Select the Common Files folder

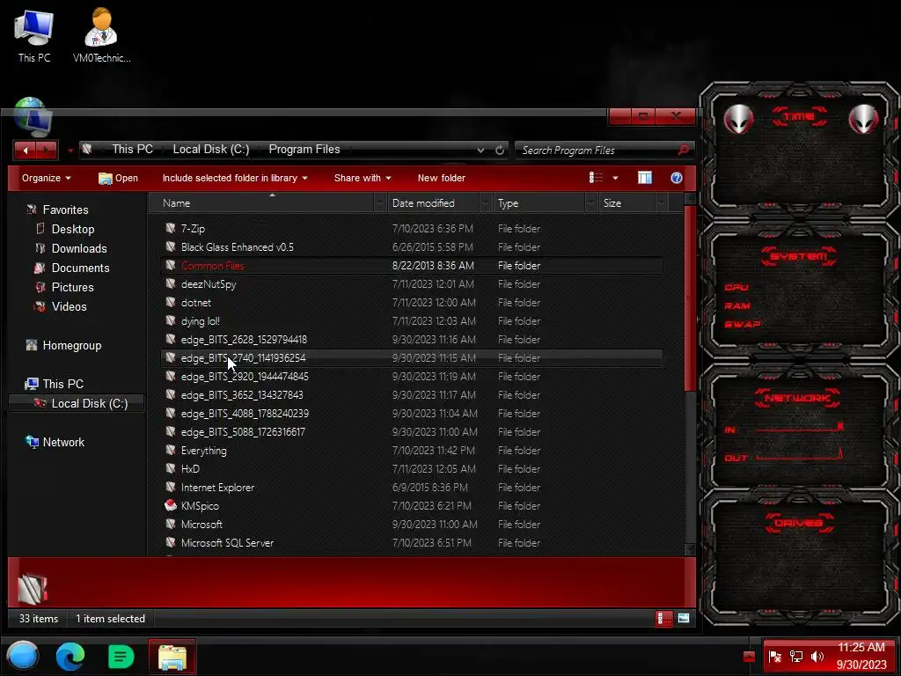tap(412, 266)
